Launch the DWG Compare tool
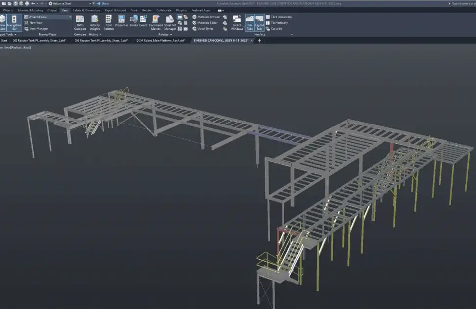This screenshot has height=309, width=476. coord(80,22)
